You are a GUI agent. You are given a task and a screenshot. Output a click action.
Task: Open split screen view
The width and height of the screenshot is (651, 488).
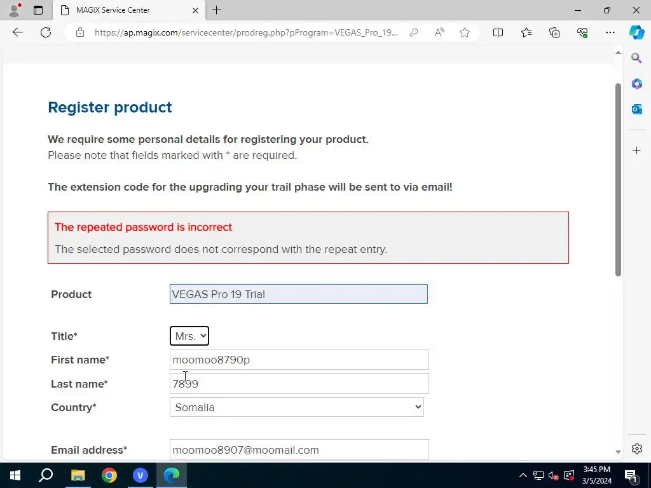[x=498, y=32]
